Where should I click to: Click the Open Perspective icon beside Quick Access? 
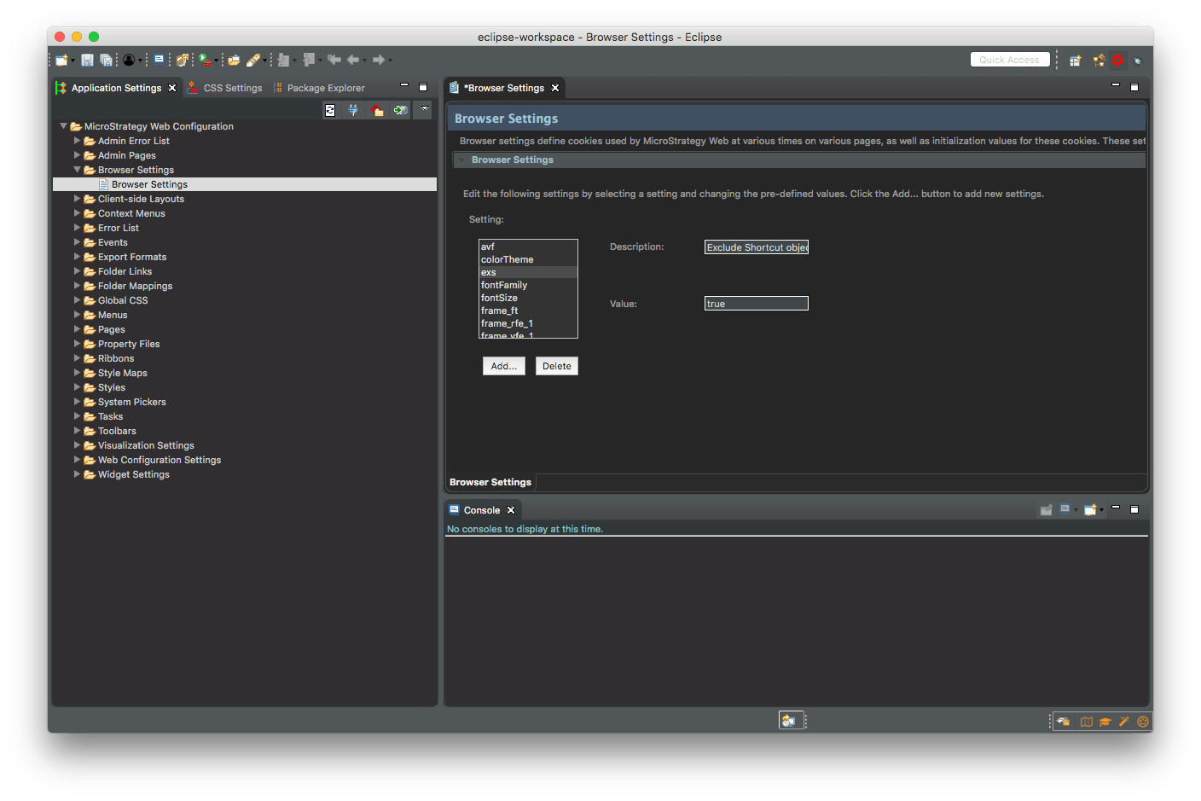[x=1076, y=60]
